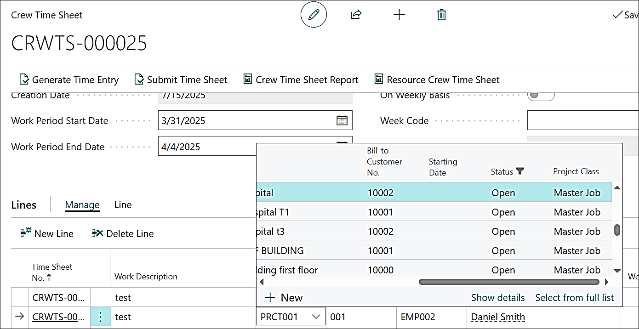
Task: Click Status column filter icon
Action: coord(520,171)
